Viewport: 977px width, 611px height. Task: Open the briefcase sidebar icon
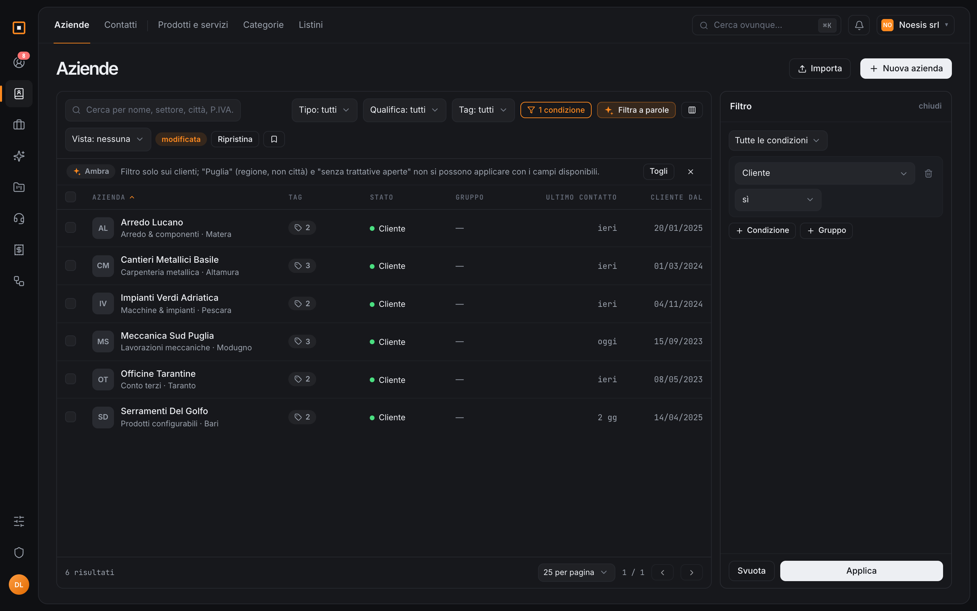pos(19,125)
